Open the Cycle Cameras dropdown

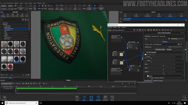pos(61,7)
